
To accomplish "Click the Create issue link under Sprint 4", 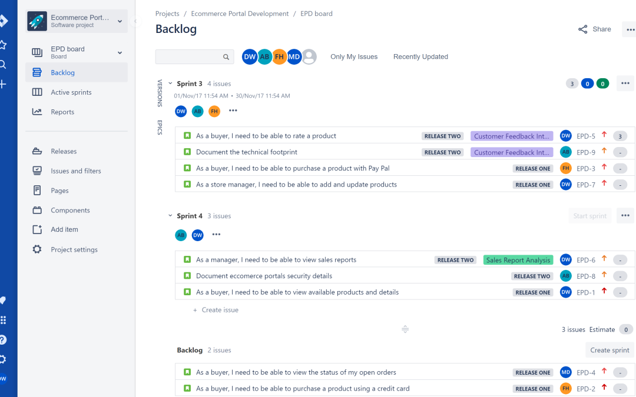I will [220, 310].
